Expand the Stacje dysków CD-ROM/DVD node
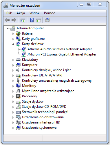 point(13,107)
